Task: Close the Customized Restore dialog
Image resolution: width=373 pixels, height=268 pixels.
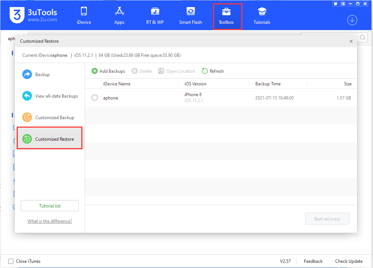Action: [351, 42]
